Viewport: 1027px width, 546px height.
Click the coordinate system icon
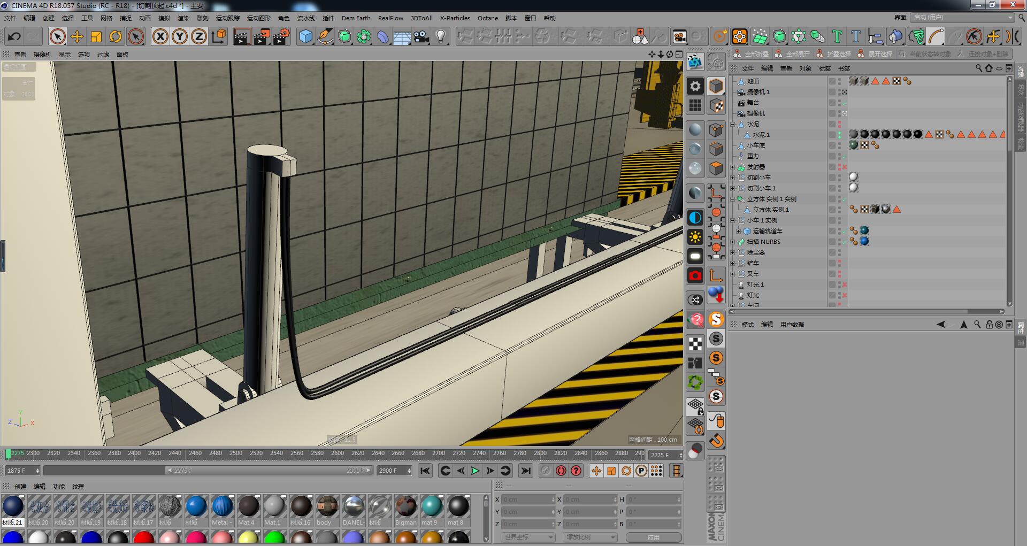[x=219, y=36]
